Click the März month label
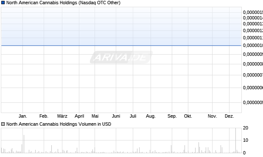 (x=62, y=116)
